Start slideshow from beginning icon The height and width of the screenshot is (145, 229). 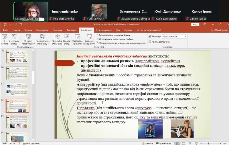[x=5, y=37]
